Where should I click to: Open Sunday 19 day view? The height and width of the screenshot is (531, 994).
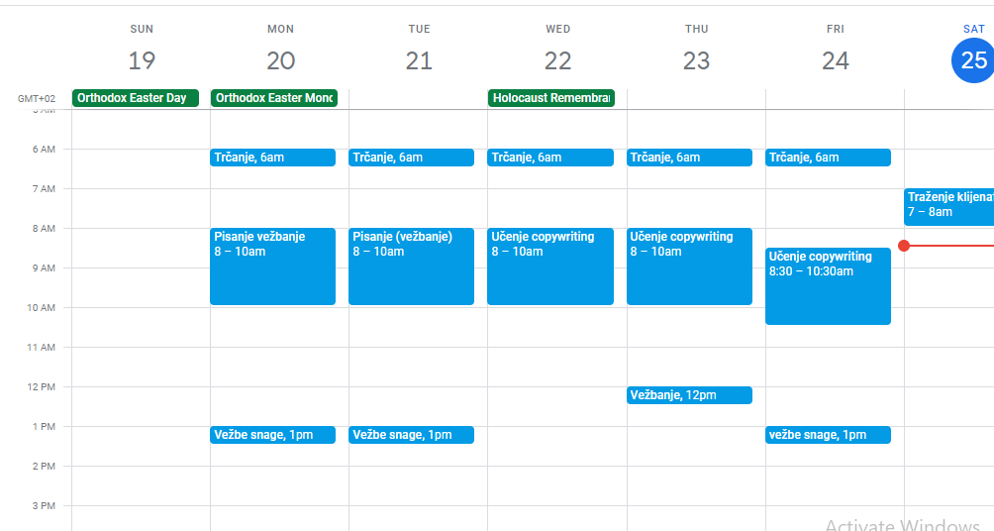click(x=142, y=60)
